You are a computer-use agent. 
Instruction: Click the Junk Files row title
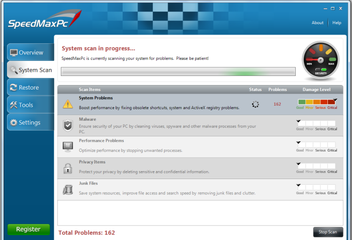pos(88,183)
